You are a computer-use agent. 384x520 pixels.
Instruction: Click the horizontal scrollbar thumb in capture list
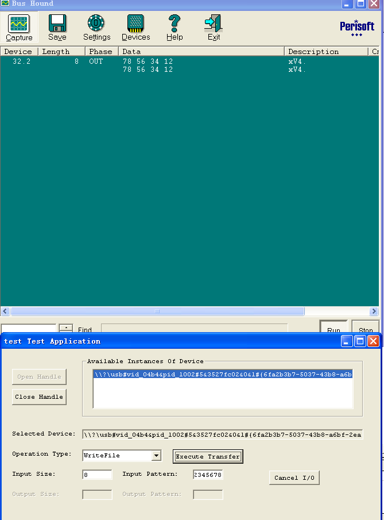coord(157,311)
